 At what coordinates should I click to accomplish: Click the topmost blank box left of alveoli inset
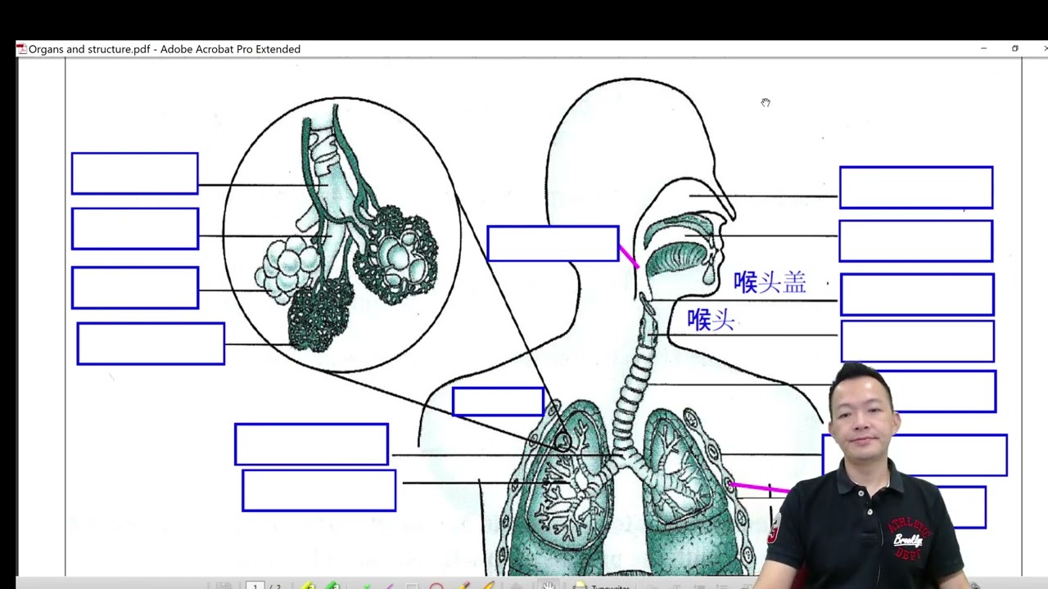coord(134,173)
